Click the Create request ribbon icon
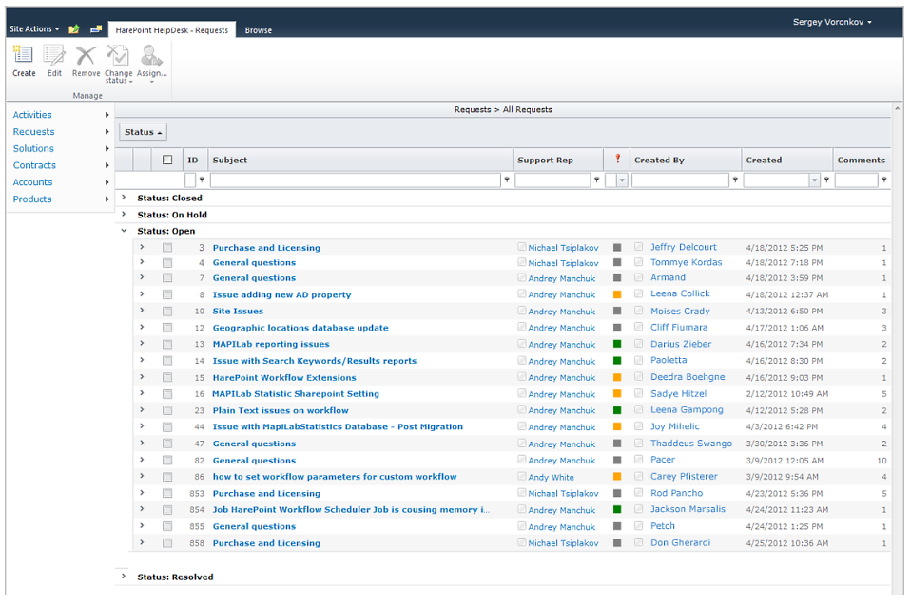Viewport: 911px width, 605px height. tap(24, 59)
